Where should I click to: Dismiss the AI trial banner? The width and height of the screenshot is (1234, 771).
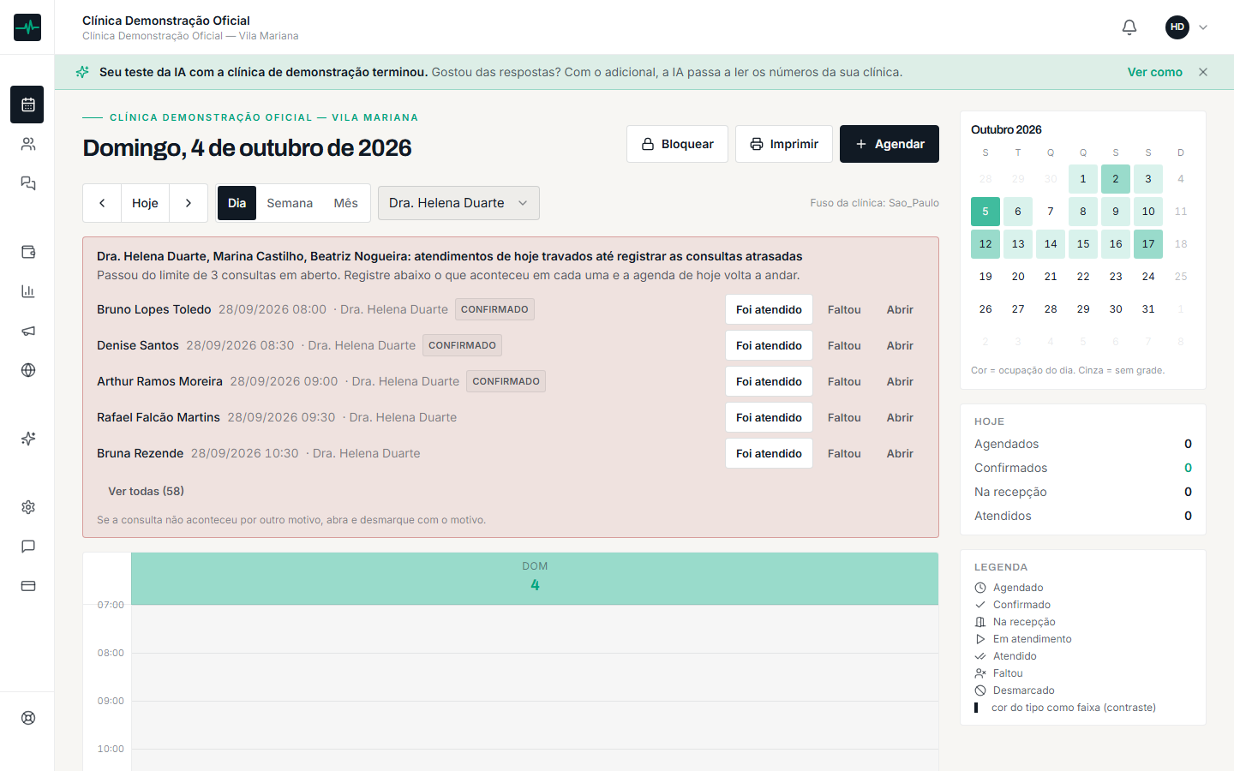pos(1203,72)
